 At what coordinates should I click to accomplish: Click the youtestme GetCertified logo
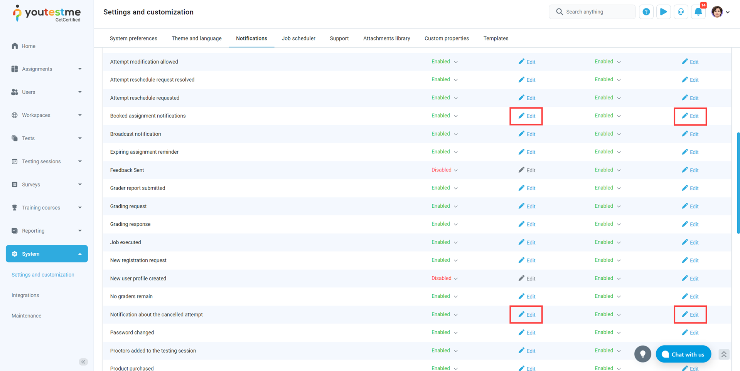pos(47,13)
